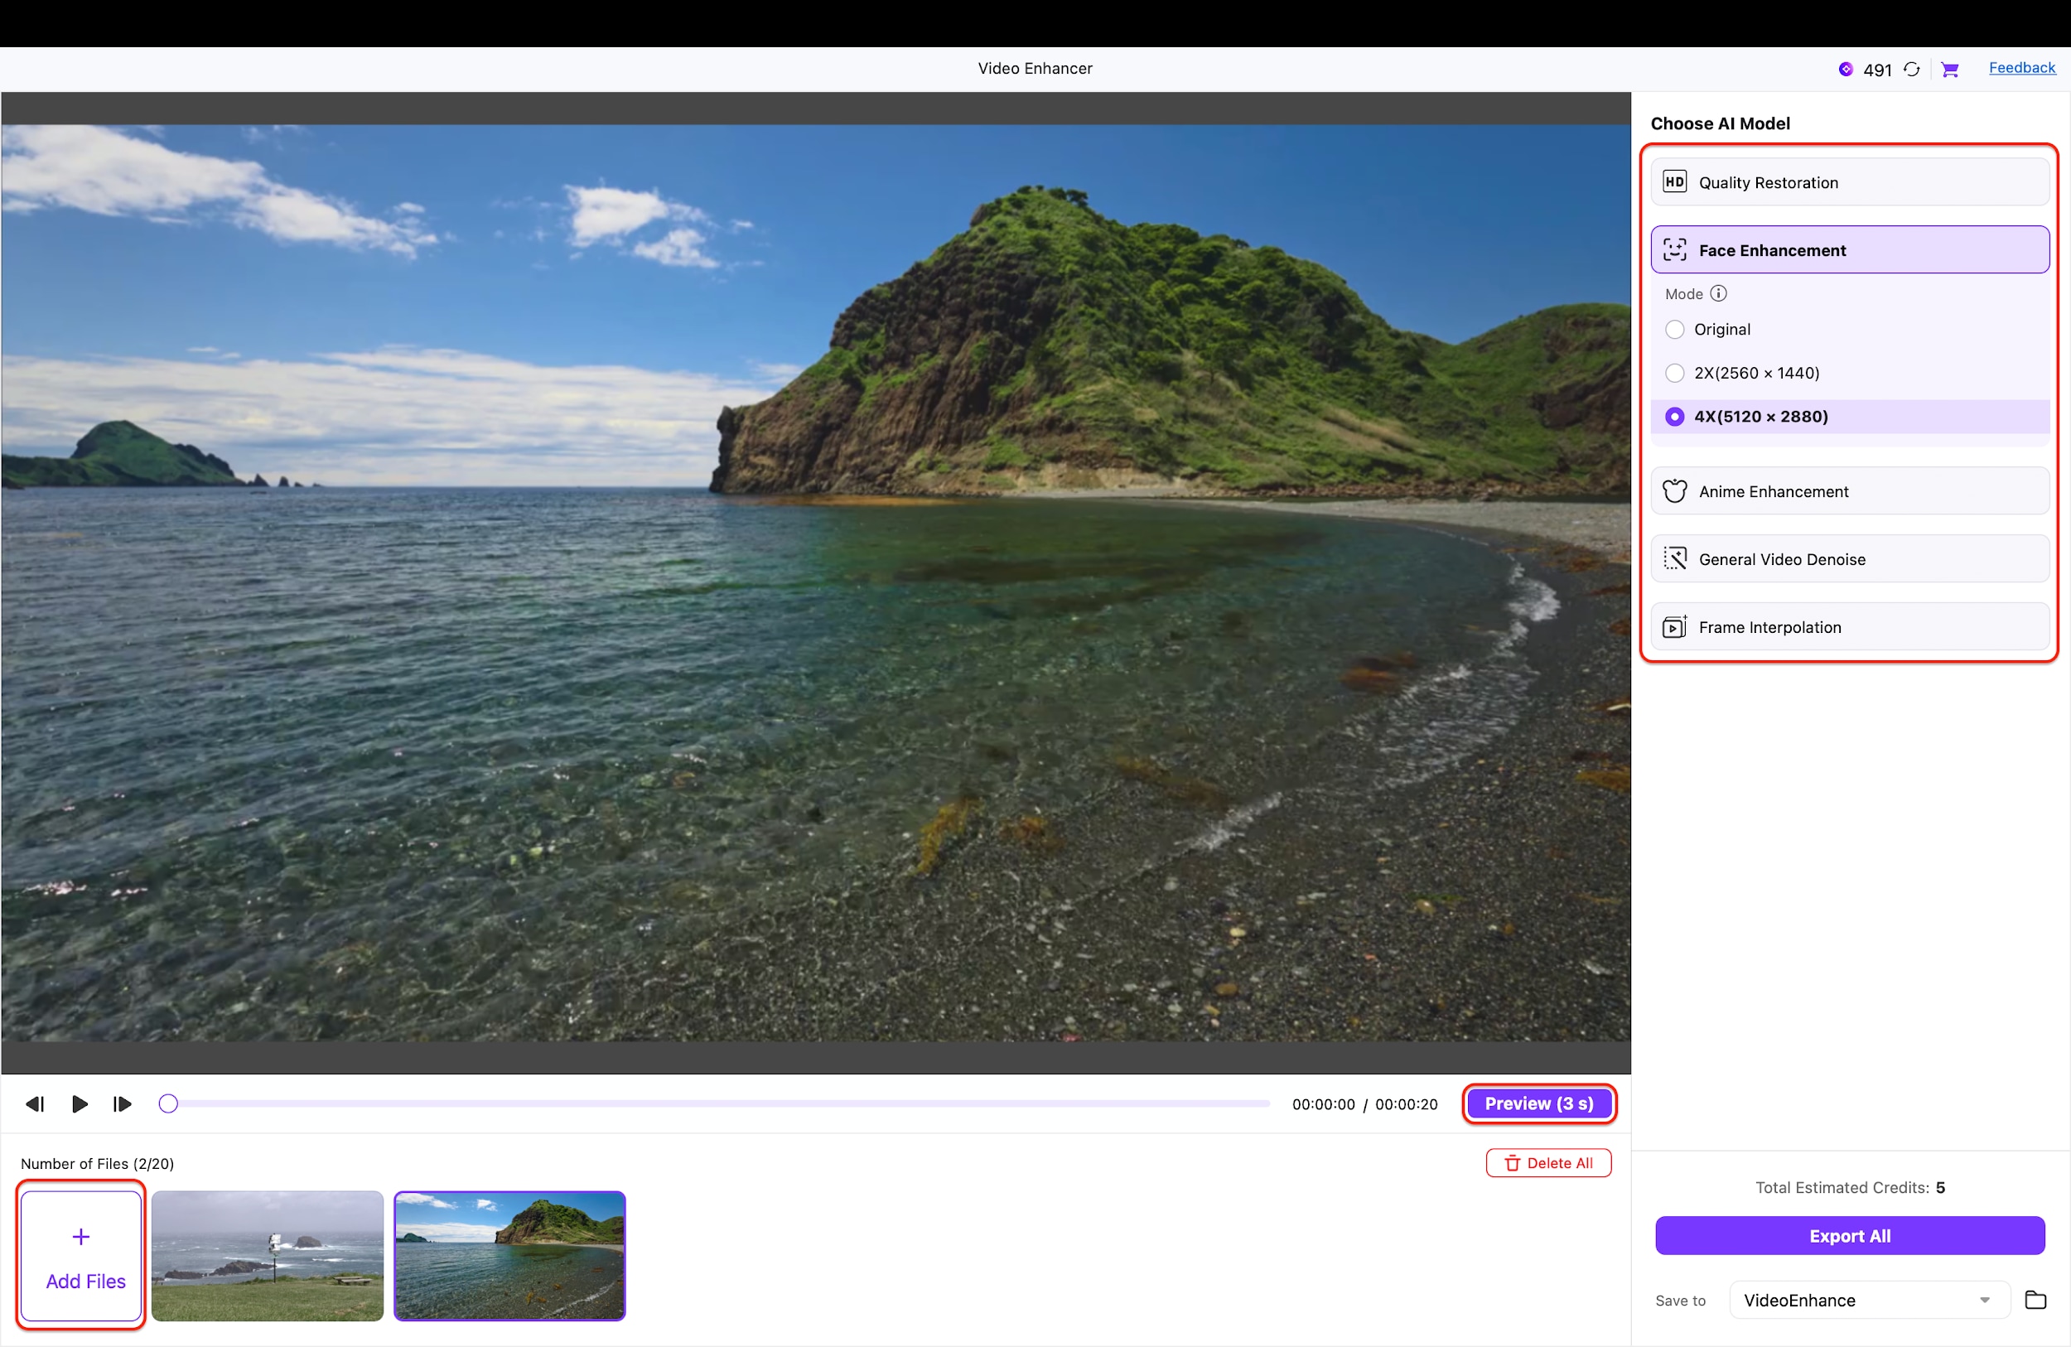Click the timeline playhead handle
The width and height of the screenshot is (2071, 1347).
[168, 1103]
